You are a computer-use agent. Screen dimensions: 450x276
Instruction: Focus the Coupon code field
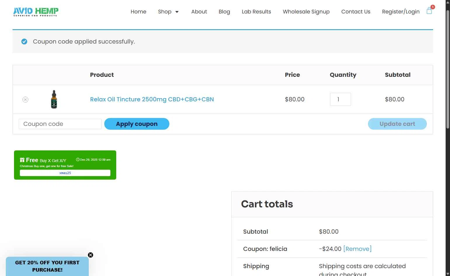pyautogui.click(x=60, y=124)
